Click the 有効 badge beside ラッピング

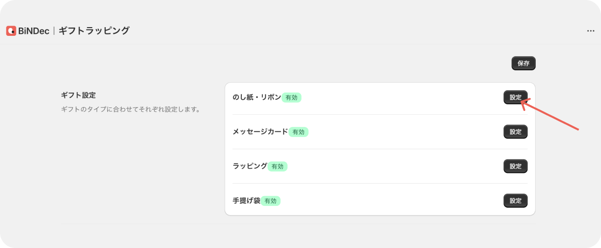[278, 166]
